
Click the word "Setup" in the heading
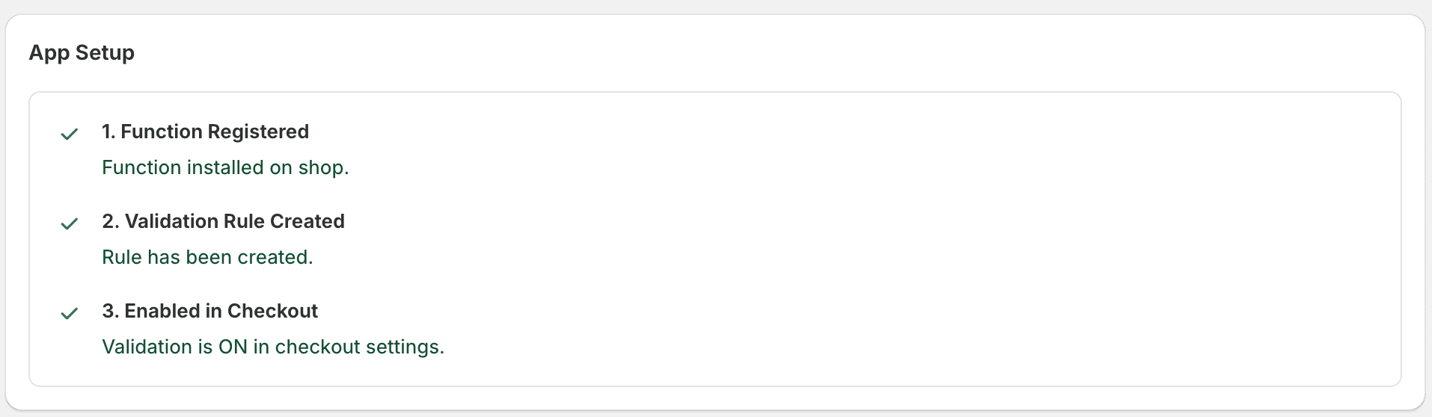(105, 53)
